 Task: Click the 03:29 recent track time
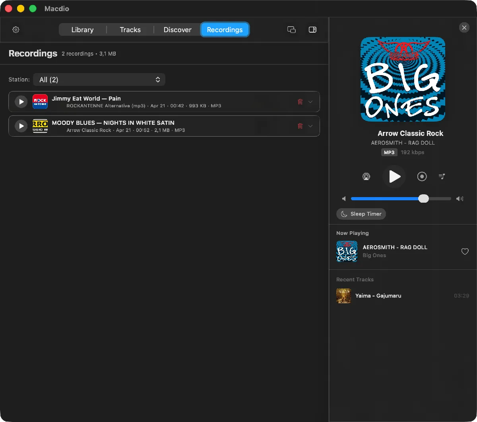tap(461, 296)
